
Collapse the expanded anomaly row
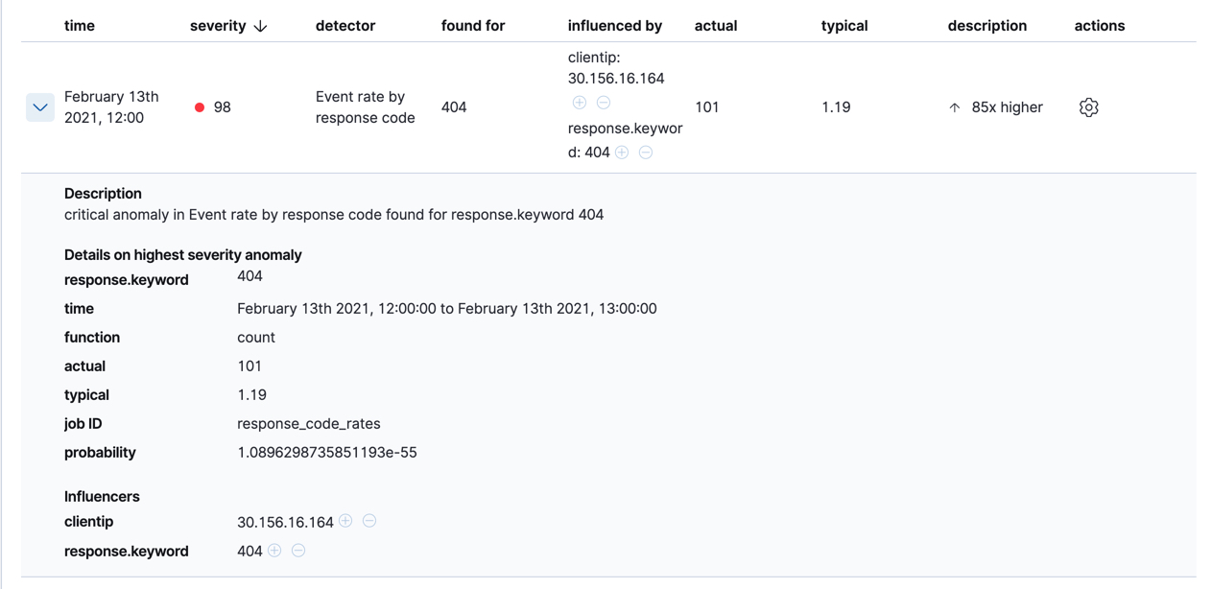[39, 107]
